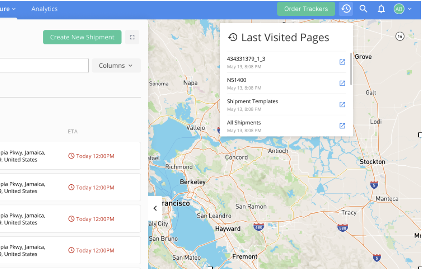Click the search magnifier icon in header
422x269 pixels.
click(363, 9)
